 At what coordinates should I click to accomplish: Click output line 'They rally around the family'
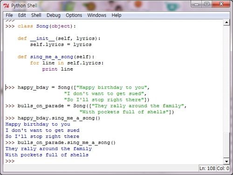tap(48, 149)
